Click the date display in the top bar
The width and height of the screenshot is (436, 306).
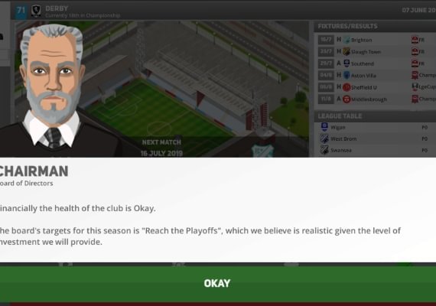tap(418, 10)
